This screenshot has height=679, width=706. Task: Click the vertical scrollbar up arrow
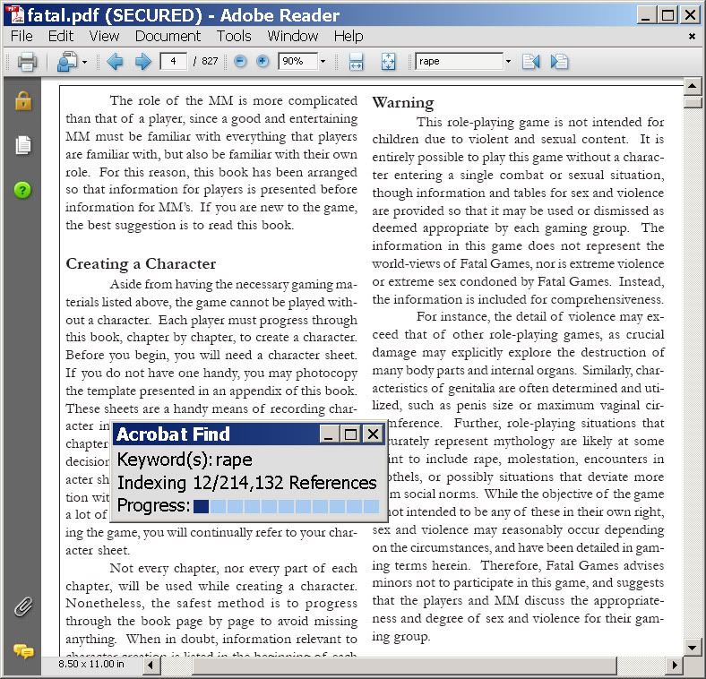pyautogui.click(x=693, y=86)
